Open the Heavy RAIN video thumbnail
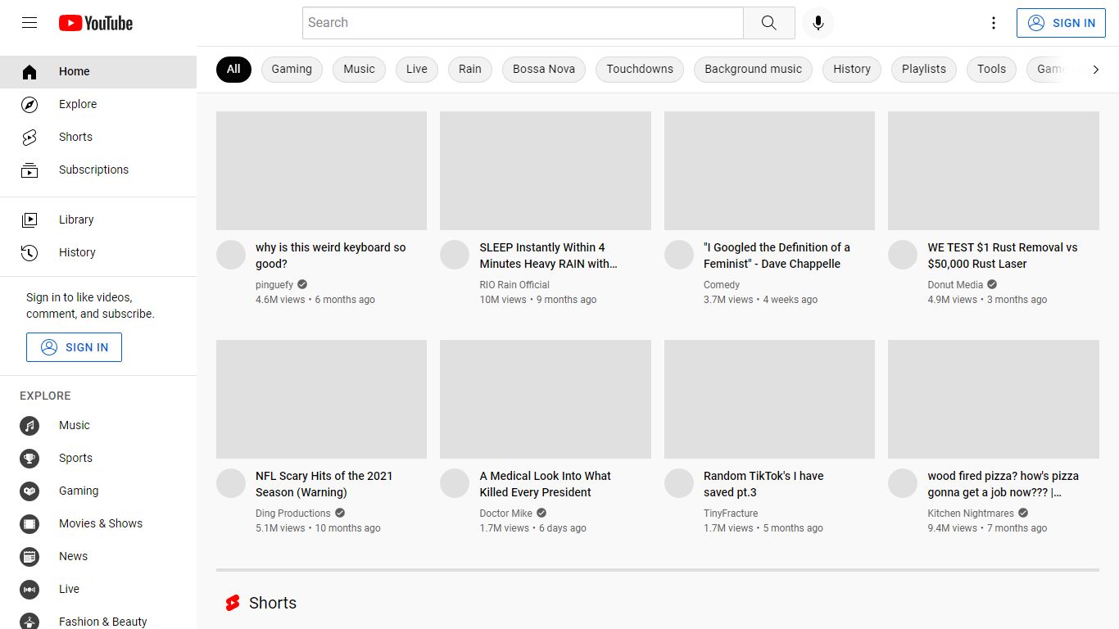This screenshot has width=1119, height=629. click(546, 170)
